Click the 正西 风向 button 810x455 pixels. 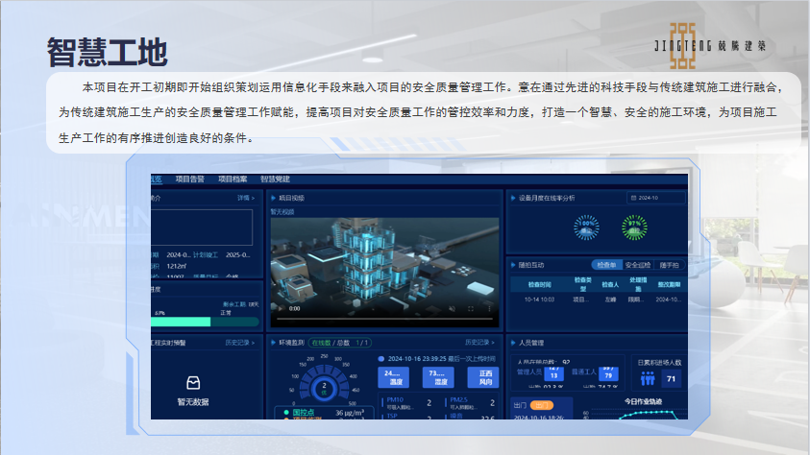pyautogui.click(x=485, y=377)
